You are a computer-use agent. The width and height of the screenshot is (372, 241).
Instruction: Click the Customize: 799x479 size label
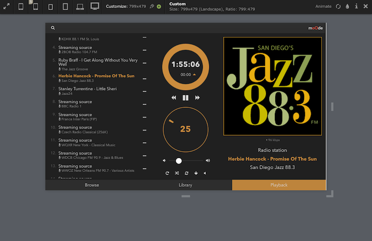tap(126, 6)
